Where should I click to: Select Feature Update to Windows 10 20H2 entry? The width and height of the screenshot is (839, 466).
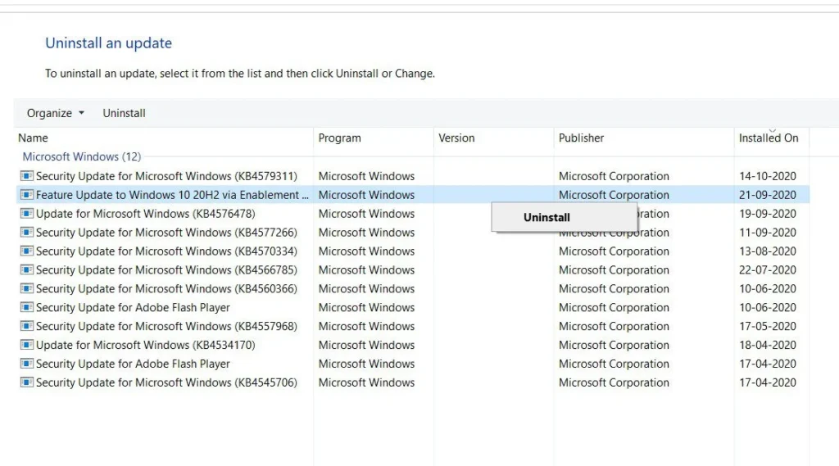click(172, 195)
